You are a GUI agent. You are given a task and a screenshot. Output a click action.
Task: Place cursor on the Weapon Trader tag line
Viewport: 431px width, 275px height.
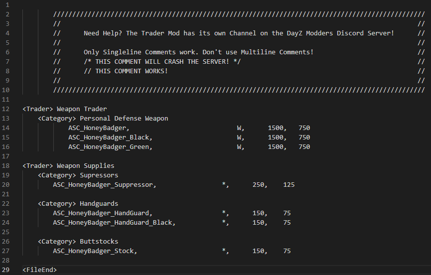[x=64, y=109]
